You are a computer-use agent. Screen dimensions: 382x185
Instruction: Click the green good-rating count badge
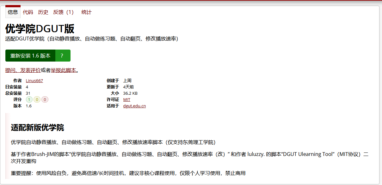pos(29,100)
